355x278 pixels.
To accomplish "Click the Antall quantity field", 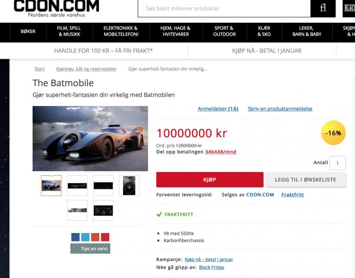I will (x=337, y=162).
